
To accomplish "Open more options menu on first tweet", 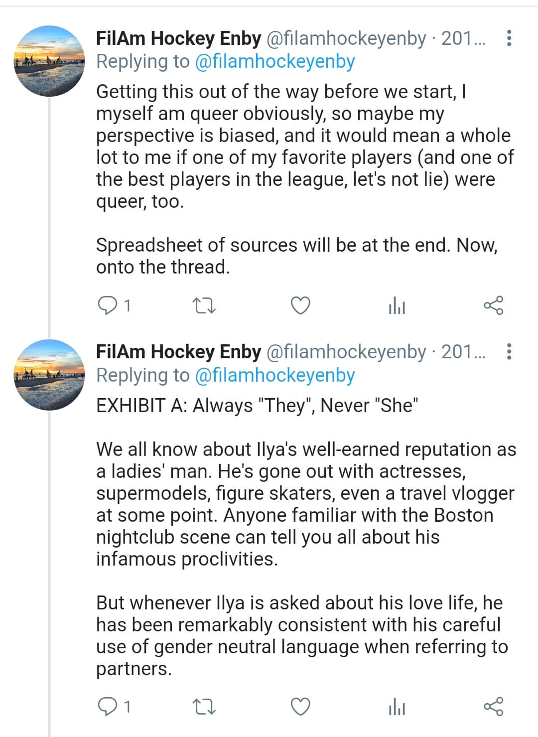I will tap(509, 38).
